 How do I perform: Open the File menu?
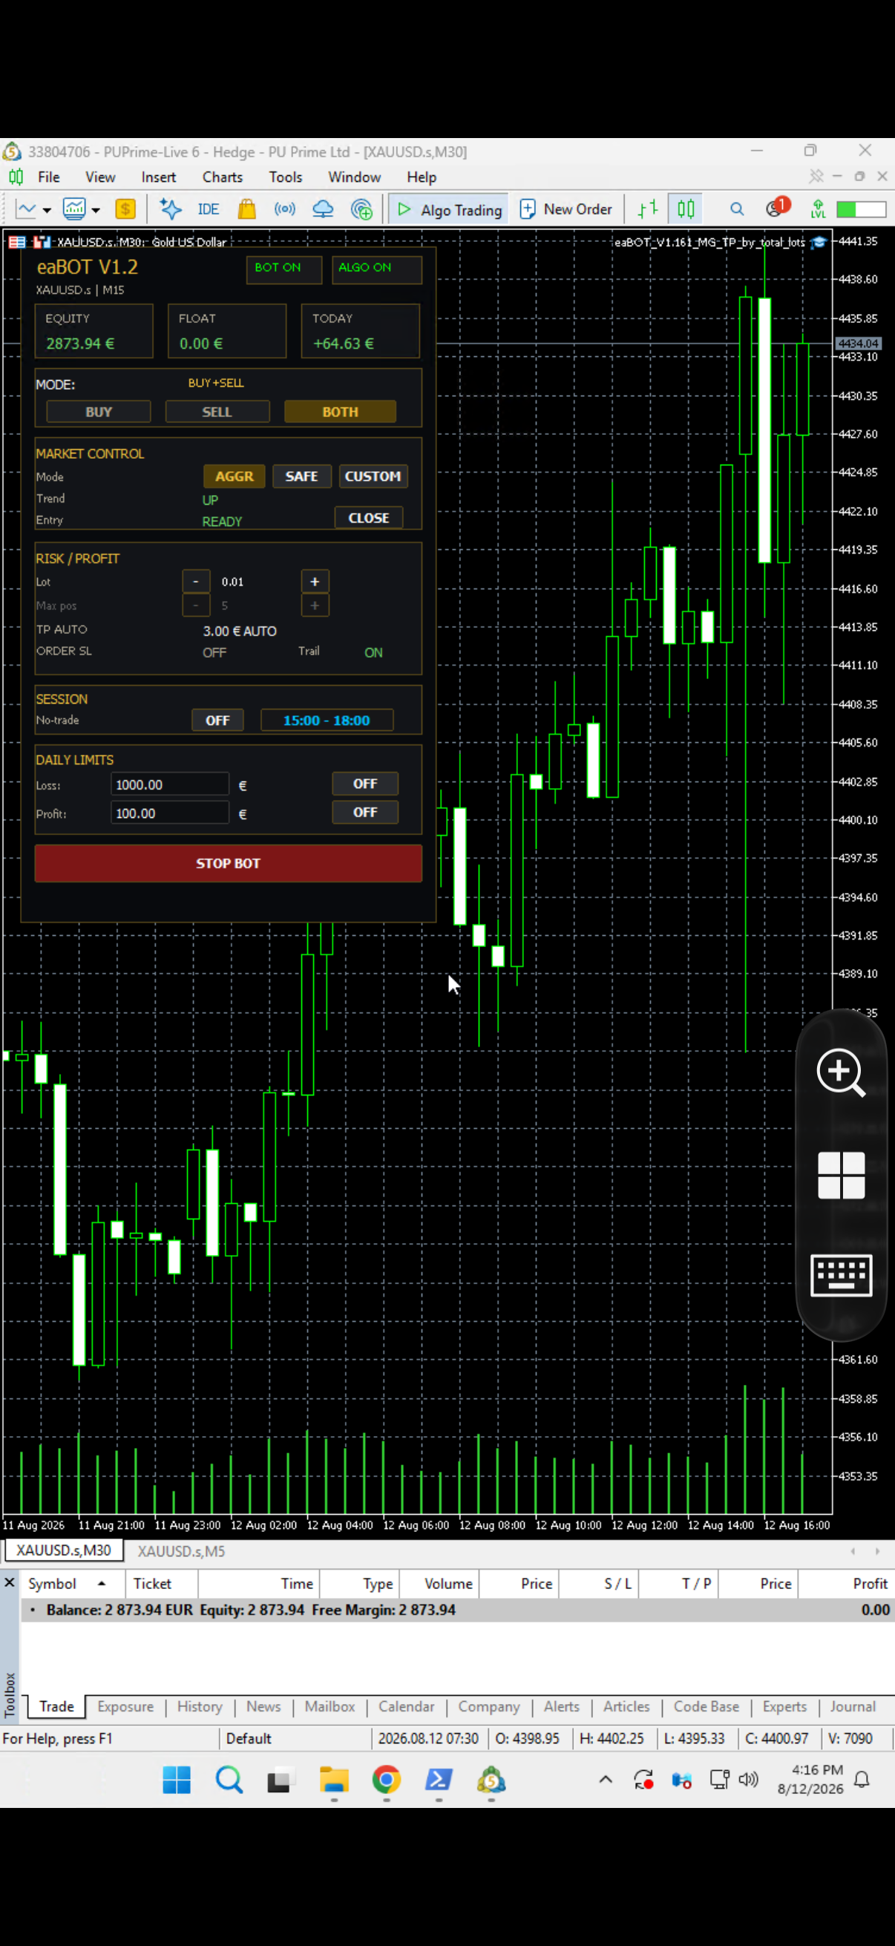pyautogui.click(x=48, y=177)
